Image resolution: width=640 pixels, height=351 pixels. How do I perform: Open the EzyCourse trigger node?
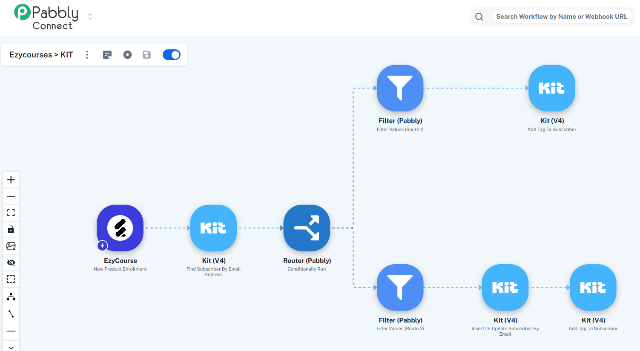pos(120,228)
